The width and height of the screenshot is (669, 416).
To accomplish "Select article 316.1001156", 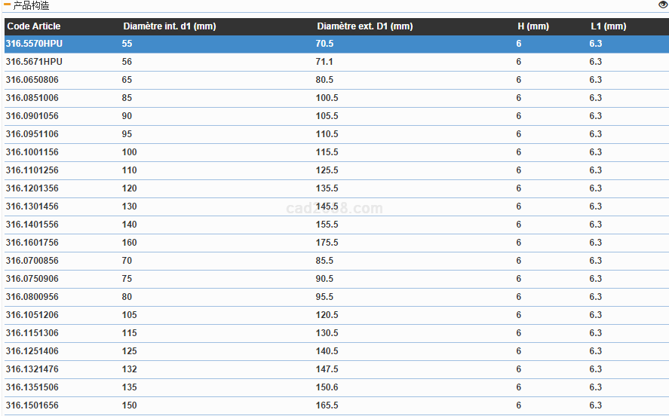I will 32,152.
